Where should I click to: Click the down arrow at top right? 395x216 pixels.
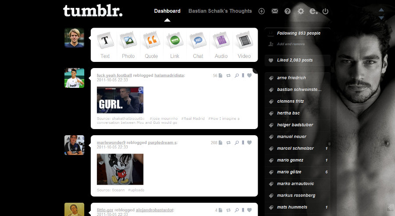pos(381,18)
